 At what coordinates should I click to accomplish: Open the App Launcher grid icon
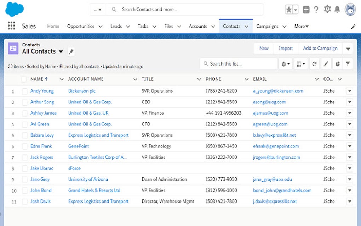11,26
